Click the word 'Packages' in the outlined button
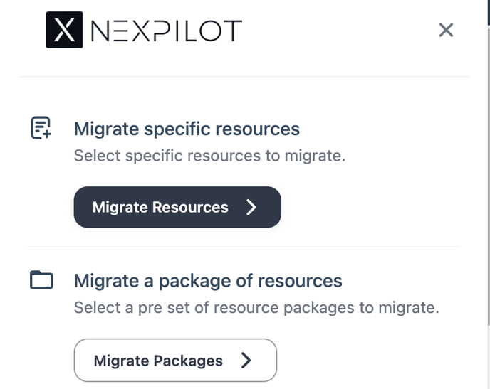This screenshot has height=389, width=490. coord(189,361)
